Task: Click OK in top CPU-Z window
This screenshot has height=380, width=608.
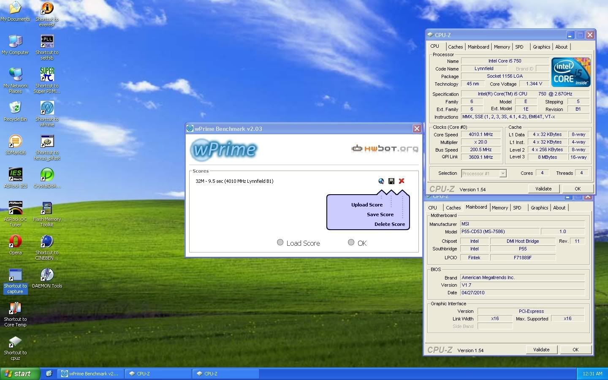Action: 578,189
